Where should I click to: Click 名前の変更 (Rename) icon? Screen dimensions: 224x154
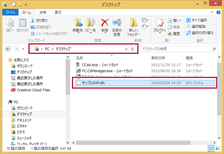pos(117,27)
